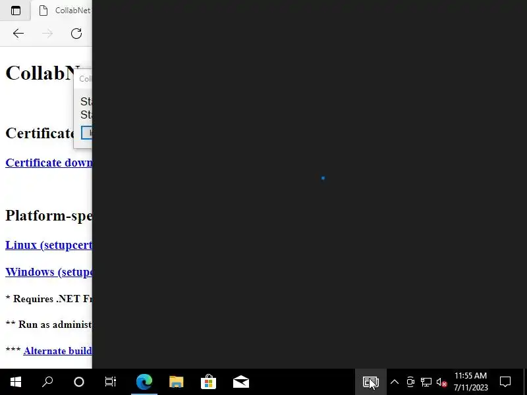This screenshot has width=527, height=395.
Task: Click the CollabNet page heading text
Action: (x=43, y=73)
